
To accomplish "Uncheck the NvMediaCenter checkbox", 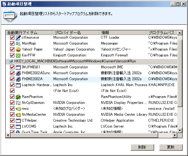I will click(12, 115).
